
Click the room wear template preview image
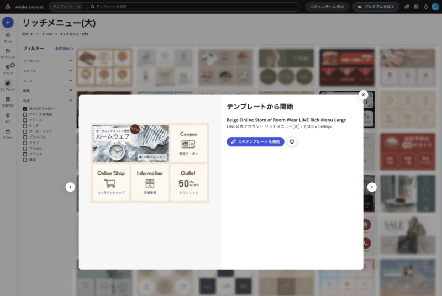tap(150, 163)
